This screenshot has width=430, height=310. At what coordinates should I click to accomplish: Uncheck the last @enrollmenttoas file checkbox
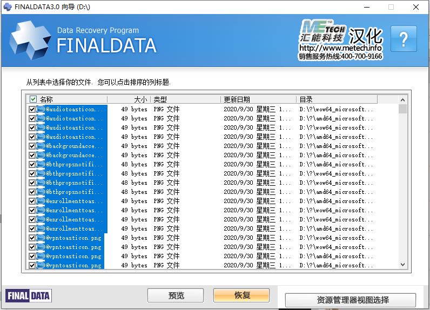32,228
